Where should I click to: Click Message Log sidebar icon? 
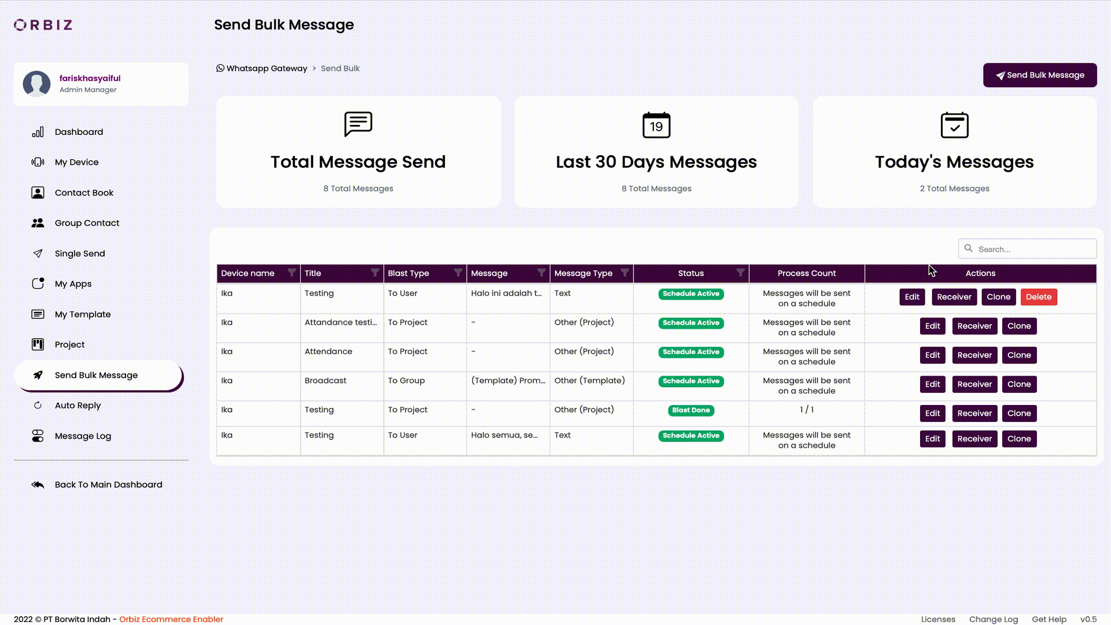pyautogui.click(x=36, y=436)
